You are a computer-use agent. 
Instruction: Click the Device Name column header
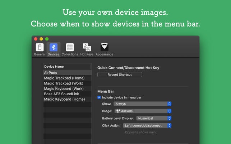67,67
